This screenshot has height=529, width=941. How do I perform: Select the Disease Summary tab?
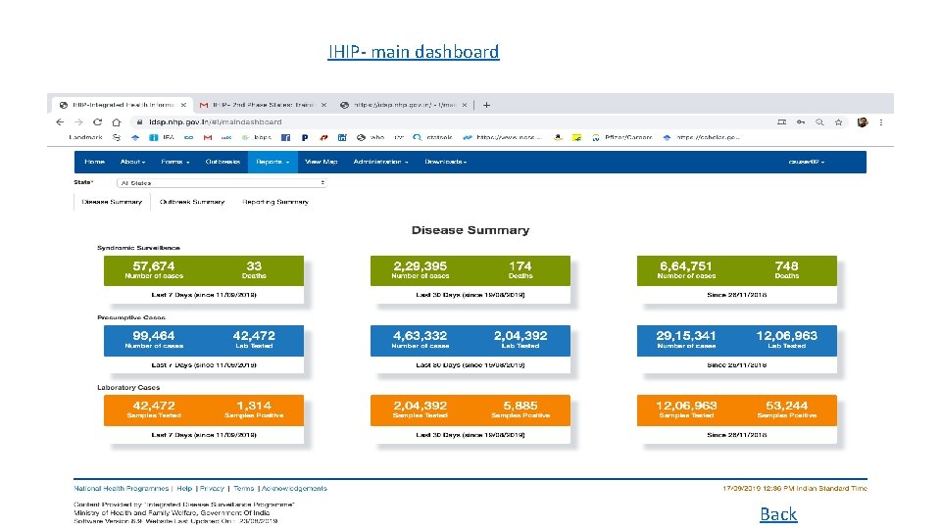(112, 202)
